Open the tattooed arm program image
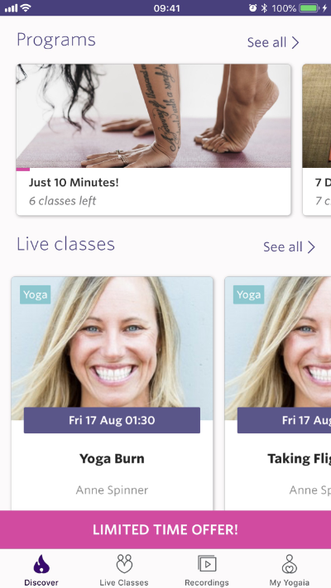Viewport: 331px width, 588px height. pyautogui.click(x=153, y=116)
